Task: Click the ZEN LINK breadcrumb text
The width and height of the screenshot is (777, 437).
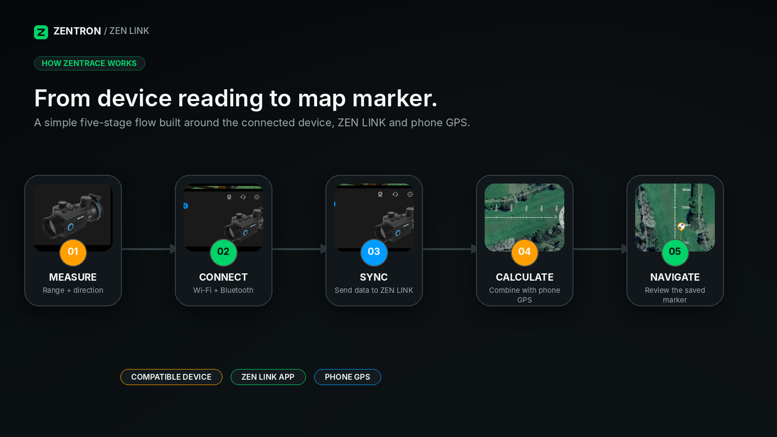Action: (129, 31)
